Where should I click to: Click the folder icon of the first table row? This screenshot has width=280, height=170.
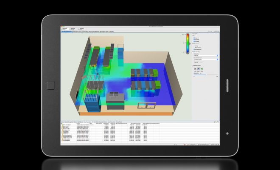62,125
